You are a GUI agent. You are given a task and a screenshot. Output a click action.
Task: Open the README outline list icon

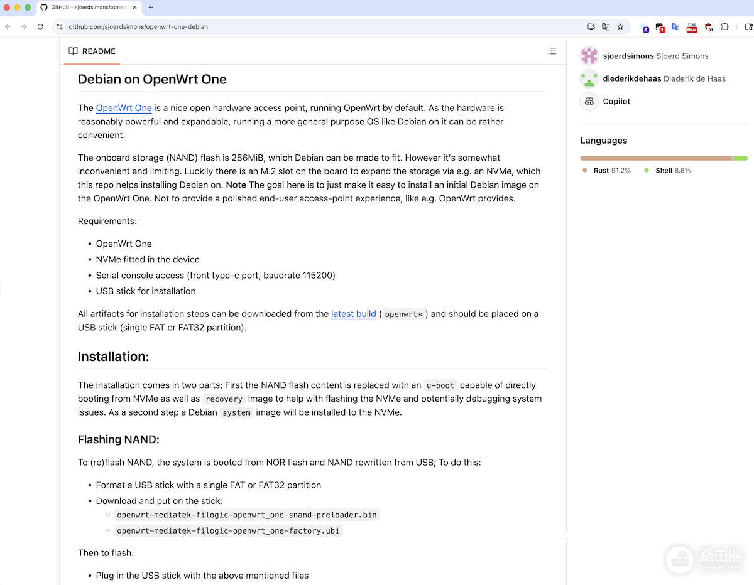point(552,51)
